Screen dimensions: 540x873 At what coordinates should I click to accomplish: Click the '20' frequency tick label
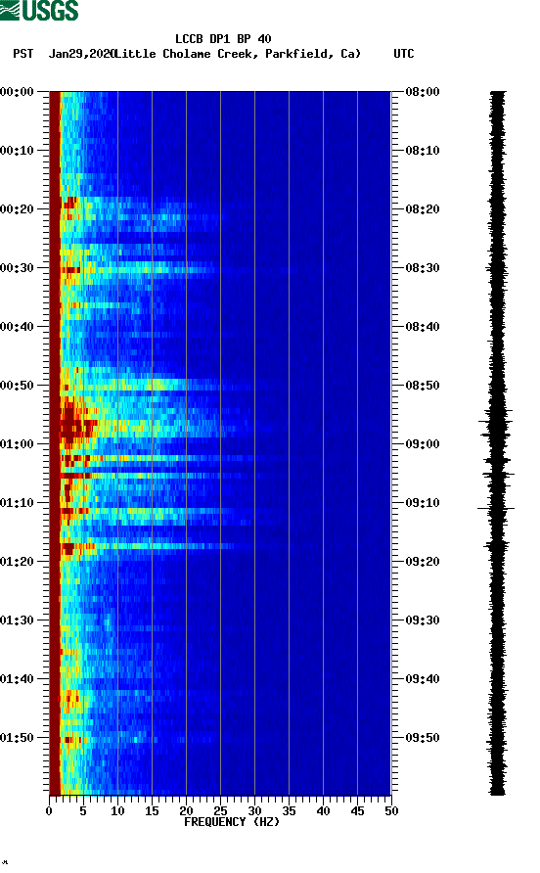point(186,811)
